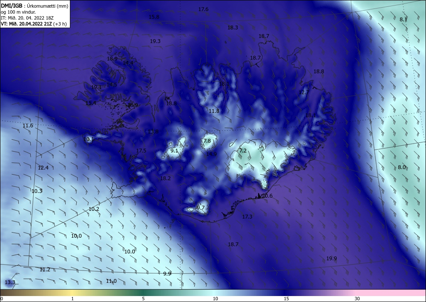Click the 17.3 value south of the coast
The height and width of the screenshot is (302, 426).
click(247, 216)
